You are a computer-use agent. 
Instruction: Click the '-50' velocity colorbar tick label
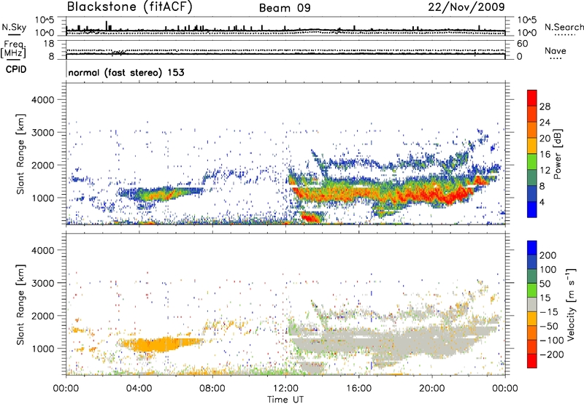(549, 326)
